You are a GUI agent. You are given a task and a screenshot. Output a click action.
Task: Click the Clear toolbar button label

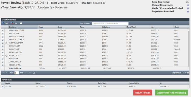(x=16, y=23)
